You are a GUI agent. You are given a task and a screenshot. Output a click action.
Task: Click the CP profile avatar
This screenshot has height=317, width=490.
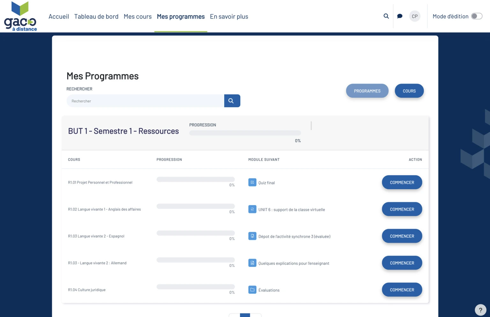pos(414,16)
